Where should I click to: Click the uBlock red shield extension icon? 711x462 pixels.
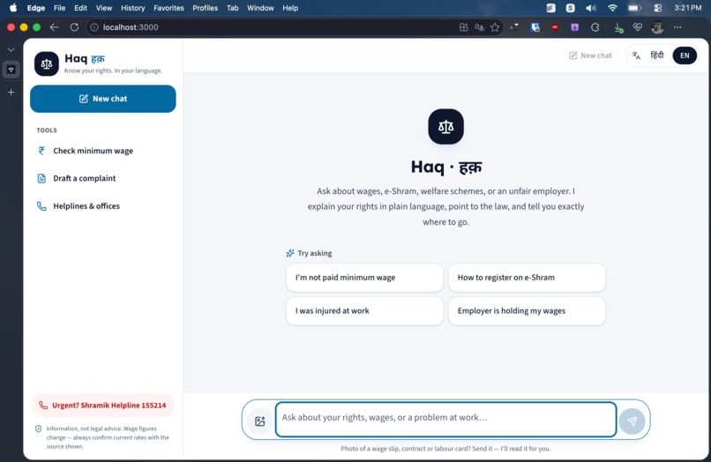pos(555,27)
